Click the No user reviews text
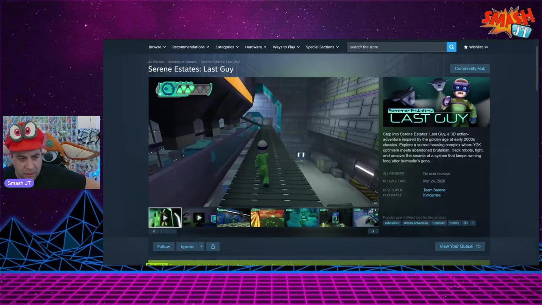The height and width of the screenshot is (305, 542). pyautogui.click(x=436, y=174)
